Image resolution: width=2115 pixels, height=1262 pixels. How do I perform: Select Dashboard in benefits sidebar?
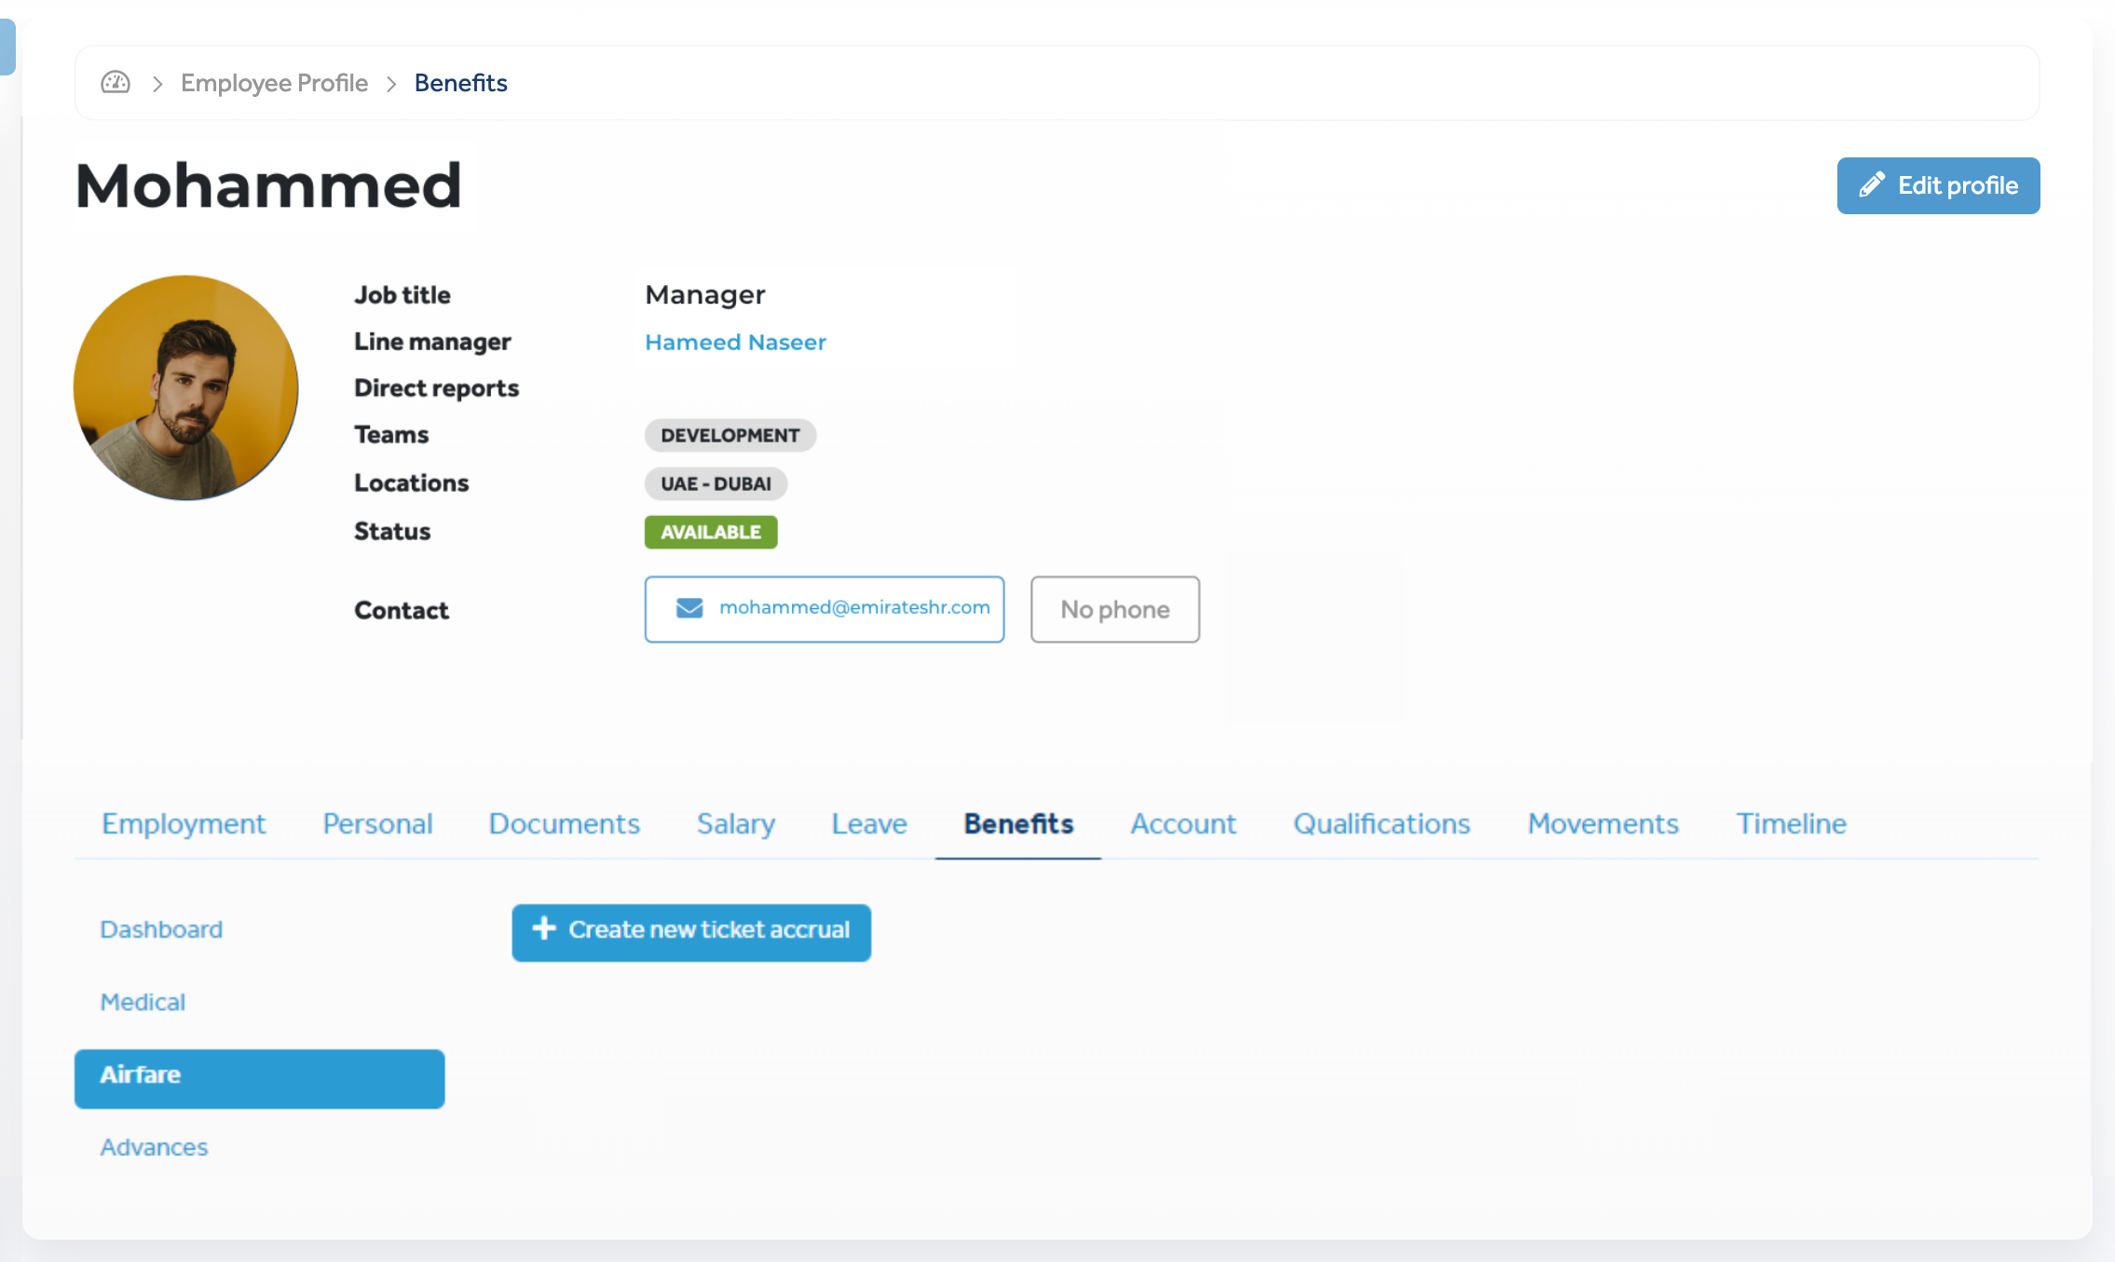pyautogui.click(x=161, y=930)
